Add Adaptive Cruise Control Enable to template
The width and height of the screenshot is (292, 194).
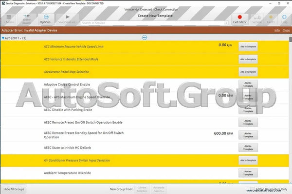point(248,84)
